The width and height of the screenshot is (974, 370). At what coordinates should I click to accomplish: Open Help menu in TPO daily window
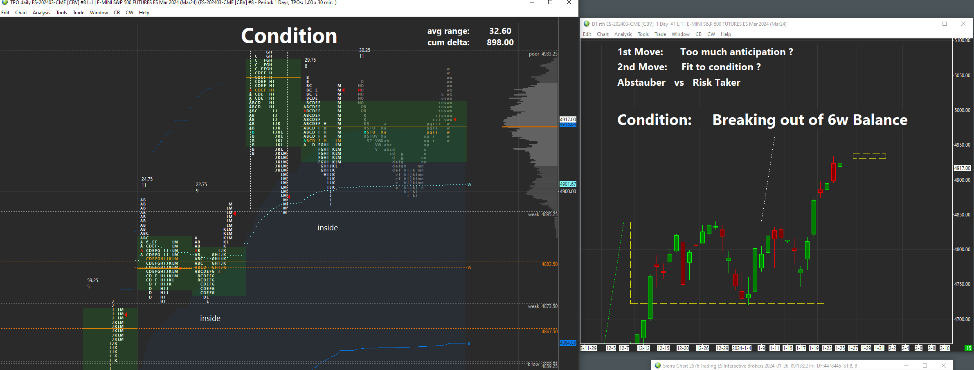(x=144, y=13)
